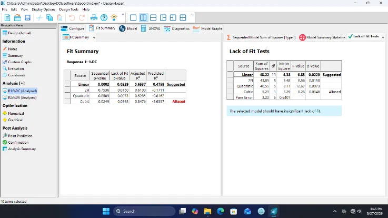Open the Display Options menu
The image size is (388, 218).
click(x=43, y=9)
